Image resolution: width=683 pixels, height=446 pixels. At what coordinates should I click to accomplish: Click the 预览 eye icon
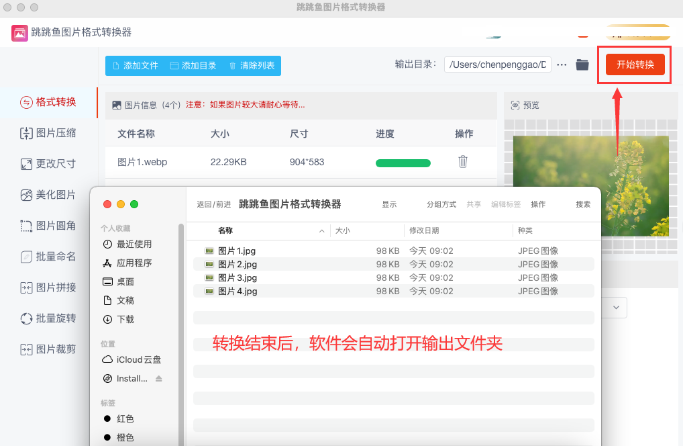click(x=515, y=105)
